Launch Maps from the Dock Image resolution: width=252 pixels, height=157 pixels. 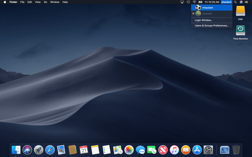tap(118, 150)
